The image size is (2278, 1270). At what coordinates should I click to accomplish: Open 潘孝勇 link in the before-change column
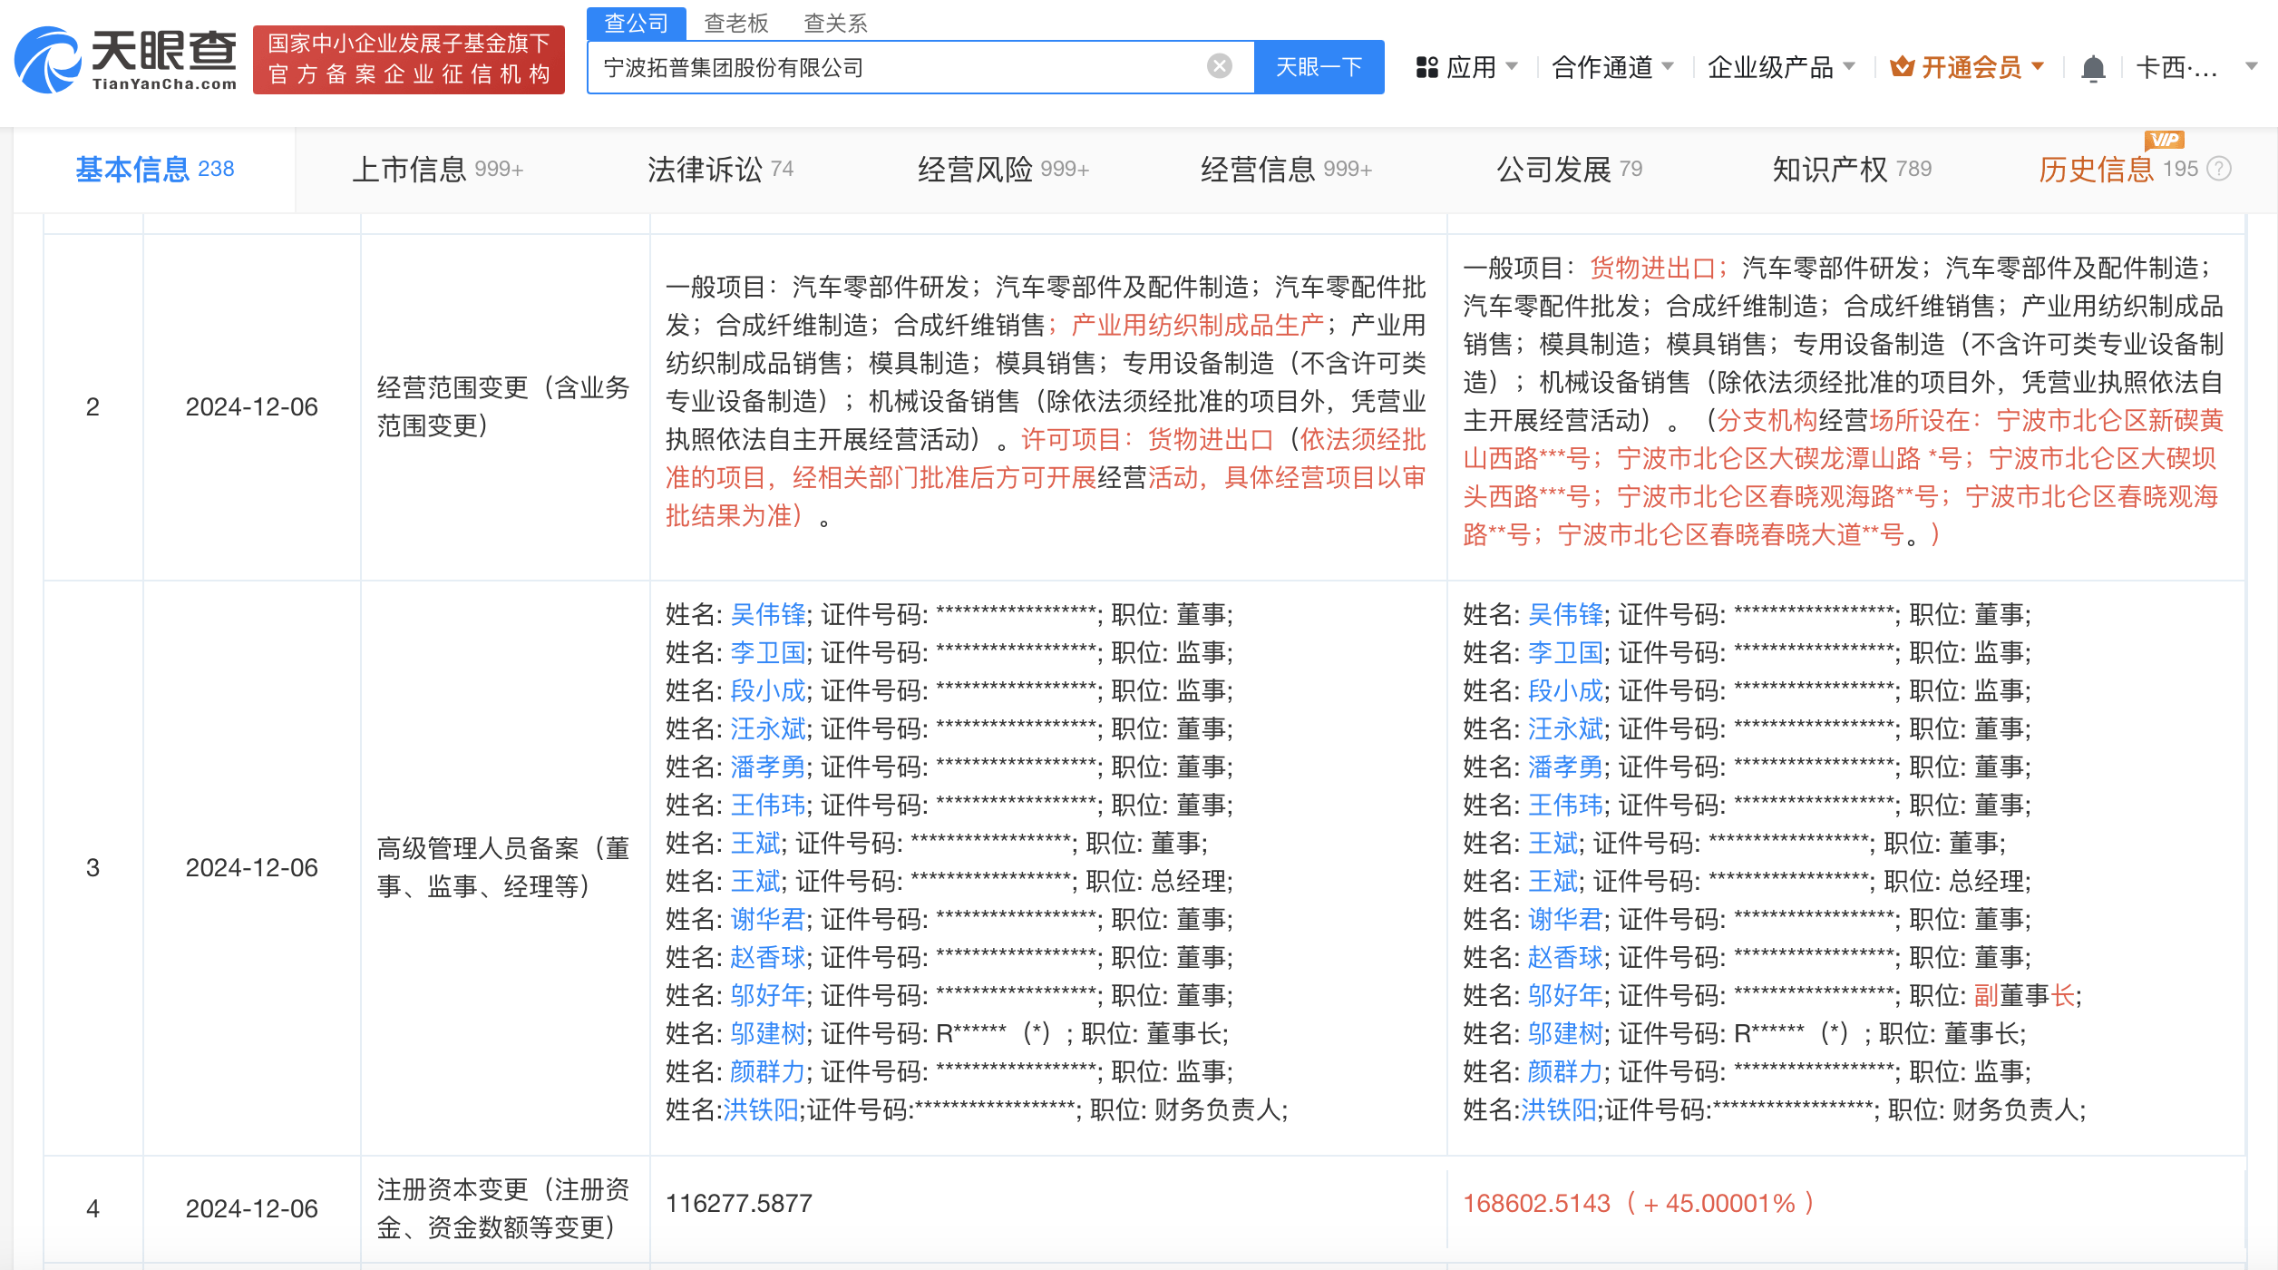[768, 767]
